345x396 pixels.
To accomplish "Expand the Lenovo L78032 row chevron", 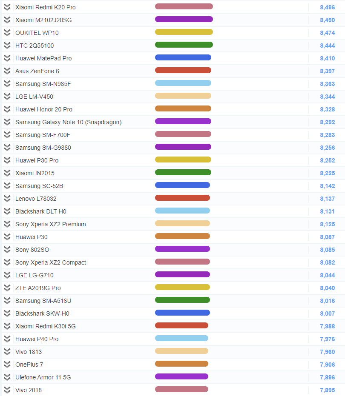I will tap(7, 199).
